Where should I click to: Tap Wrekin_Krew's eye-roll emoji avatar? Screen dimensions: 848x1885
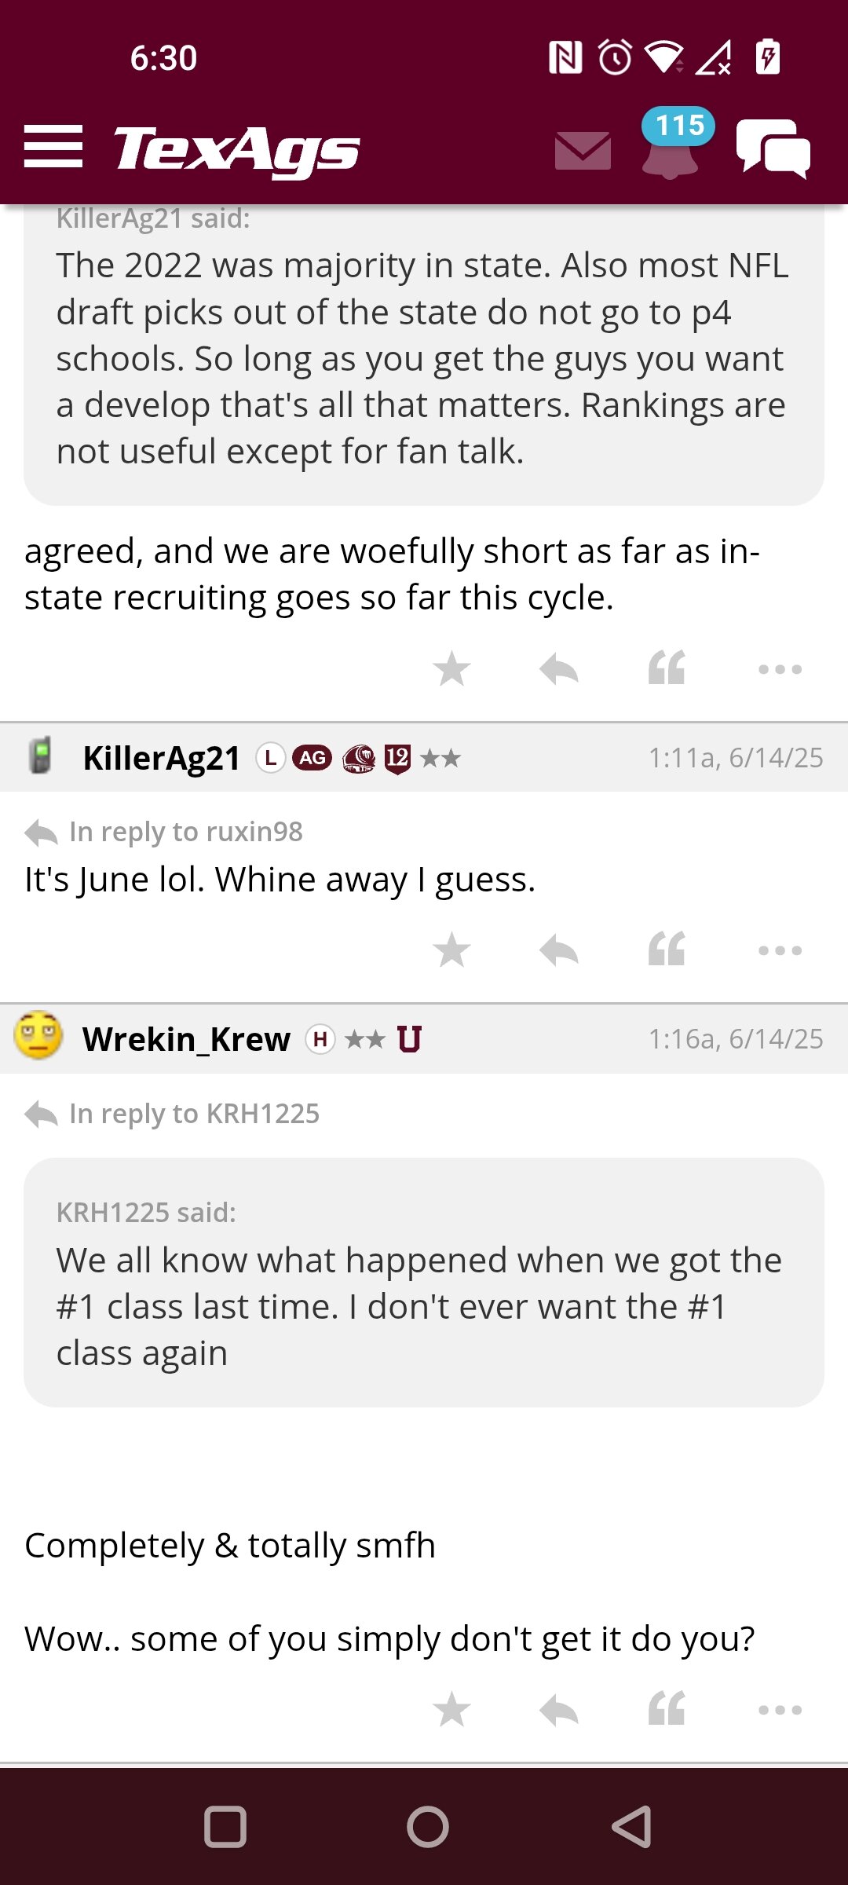(x=38, y=1035)
